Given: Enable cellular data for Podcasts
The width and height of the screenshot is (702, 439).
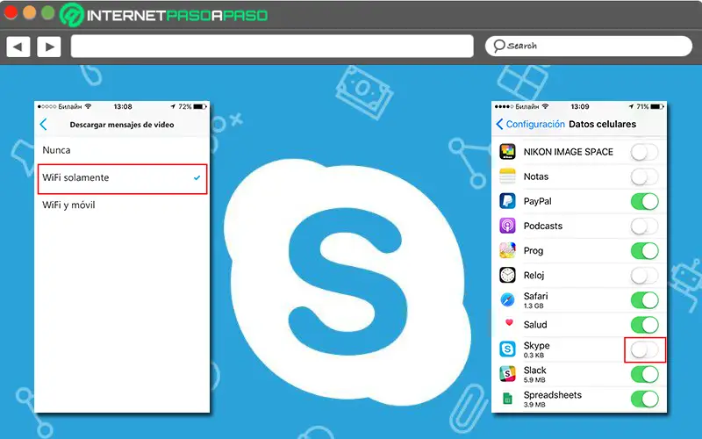Looking at the screenshot, I should [x=645, y=226].
